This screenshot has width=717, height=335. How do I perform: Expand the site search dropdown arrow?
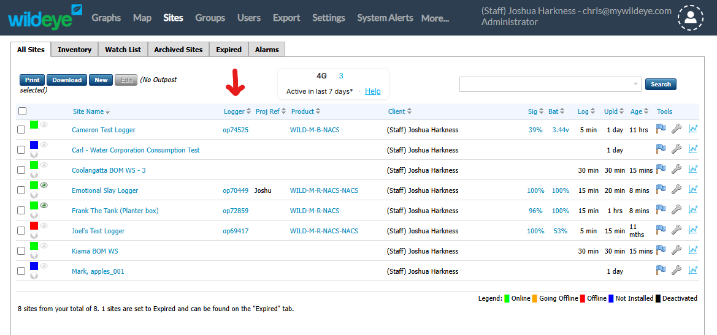636,85
